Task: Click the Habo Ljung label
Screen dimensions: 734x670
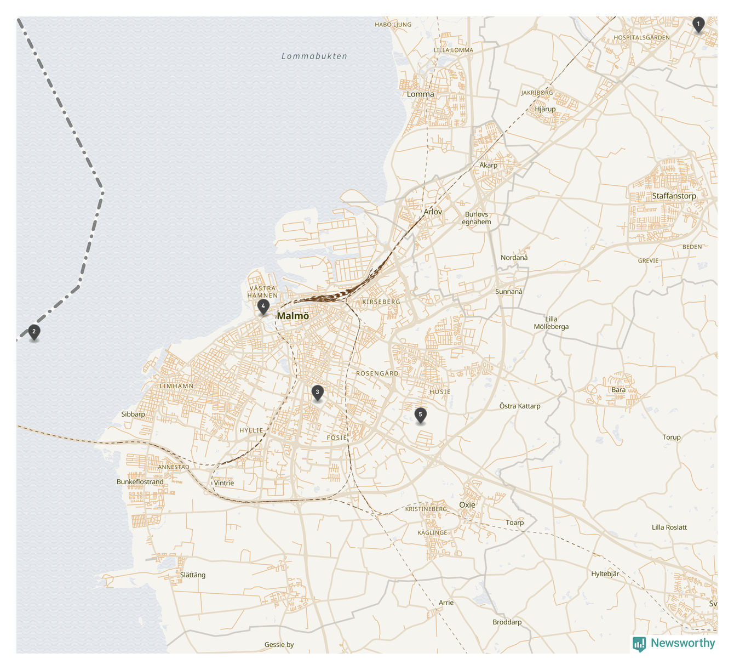Action: pyautogui.click(x=393, y=25)
